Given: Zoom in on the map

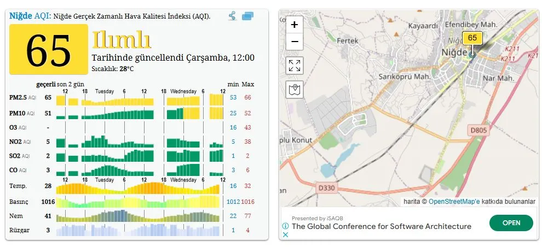Looking at the screenshot, I should (x=295, y=25).
